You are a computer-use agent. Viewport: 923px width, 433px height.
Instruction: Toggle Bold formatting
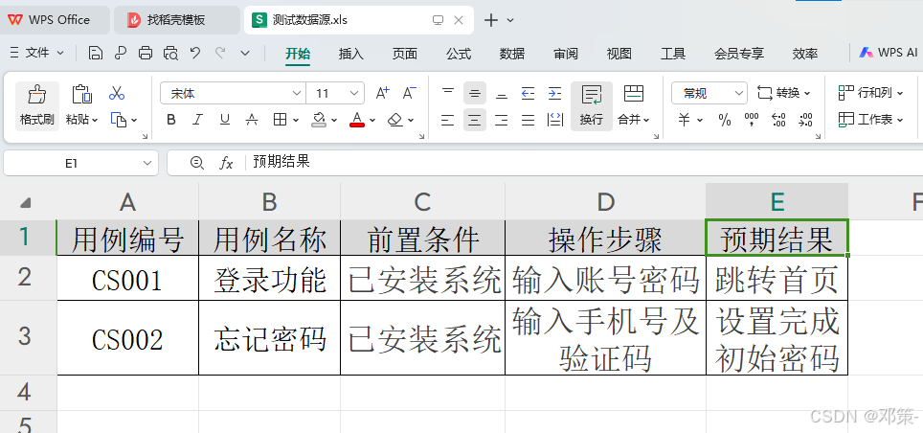pyautogui.click(x=171, y=120)
